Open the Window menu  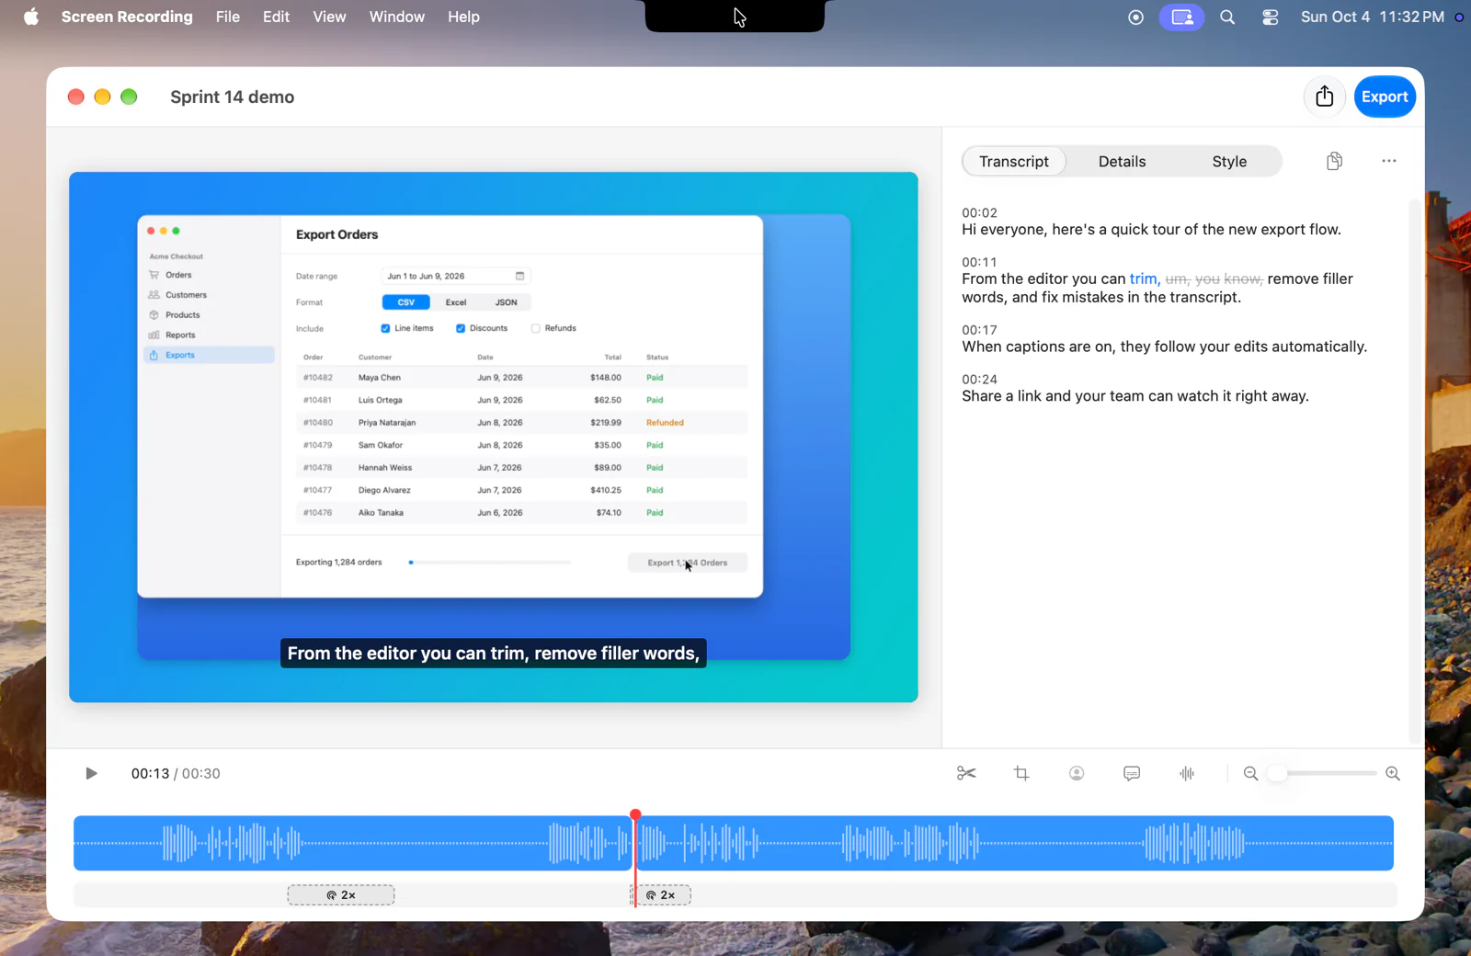point(397,17)
